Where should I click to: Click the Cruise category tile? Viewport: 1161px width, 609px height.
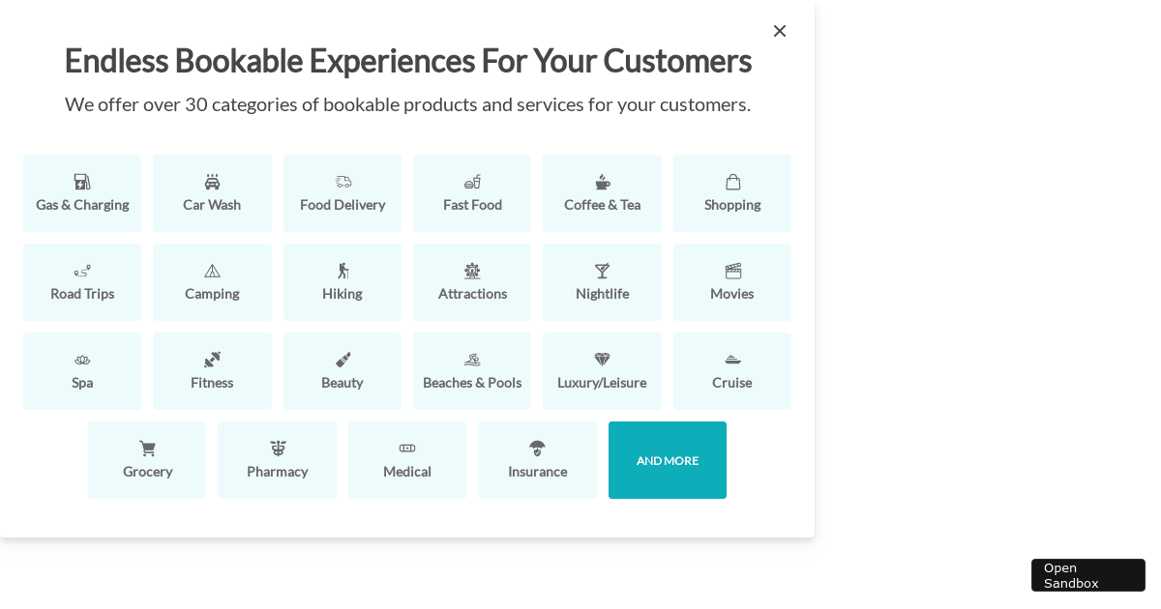pos(732,371)
